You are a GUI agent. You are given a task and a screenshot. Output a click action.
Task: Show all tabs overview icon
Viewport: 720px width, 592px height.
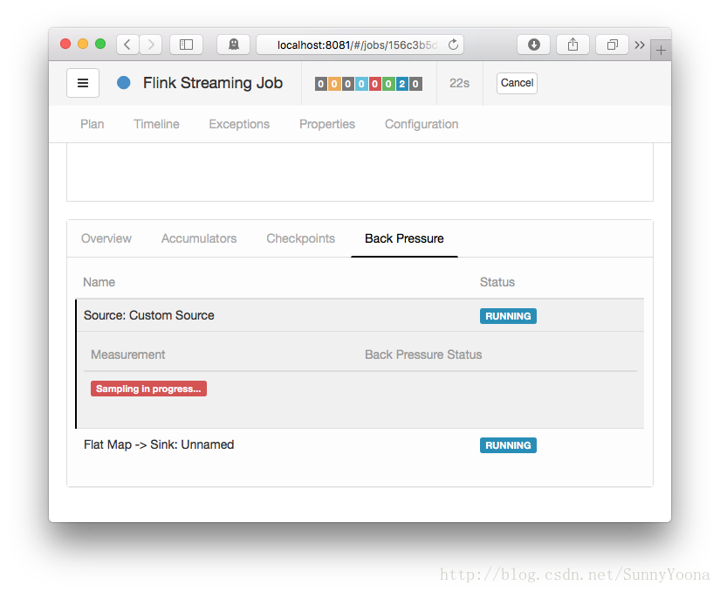pyautogui.click(x=612, y=45)
